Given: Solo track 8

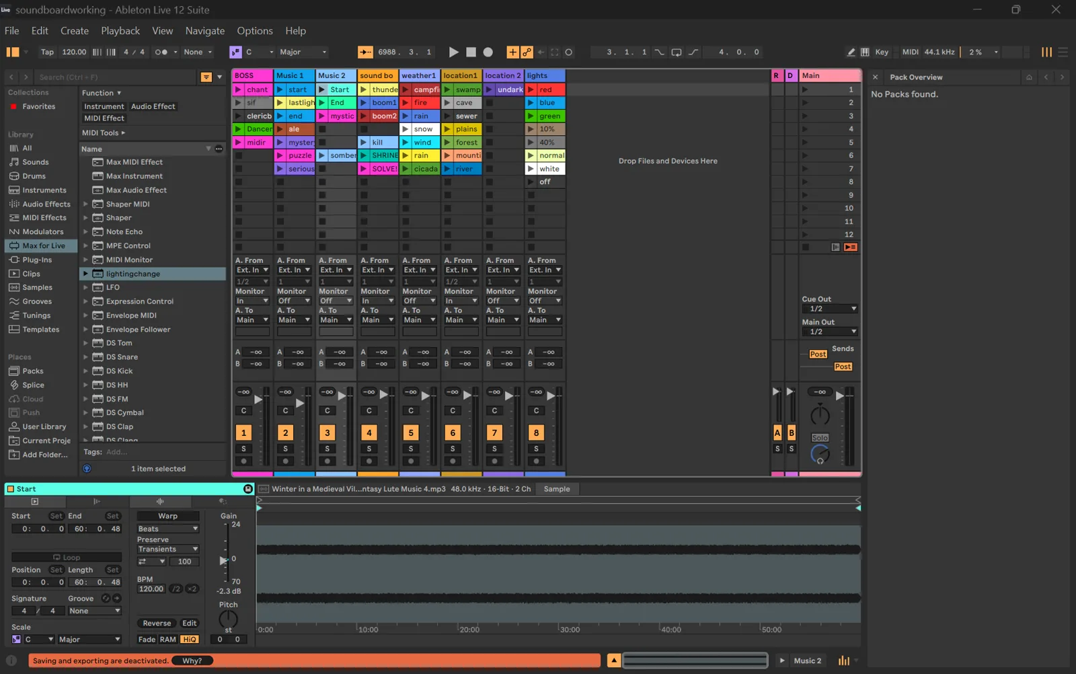Looking at the screenshot, I should [536, 449].
